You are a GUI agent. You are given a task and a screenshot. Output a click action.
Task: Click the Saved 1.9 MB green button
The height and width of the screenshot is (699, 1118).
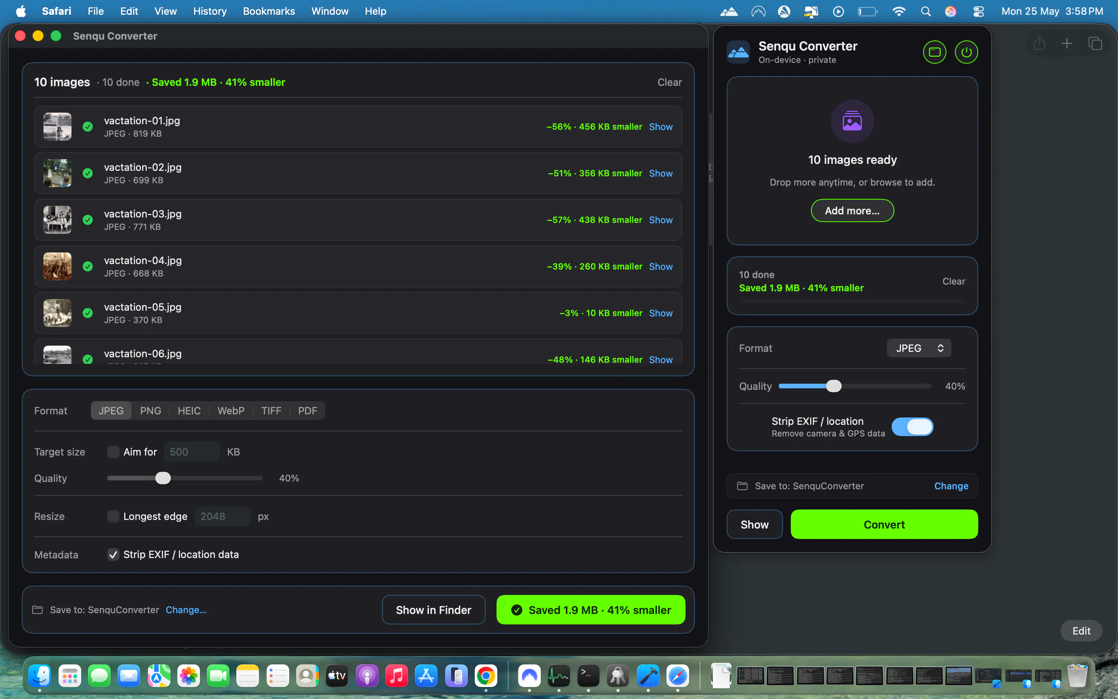click(591, 610)
